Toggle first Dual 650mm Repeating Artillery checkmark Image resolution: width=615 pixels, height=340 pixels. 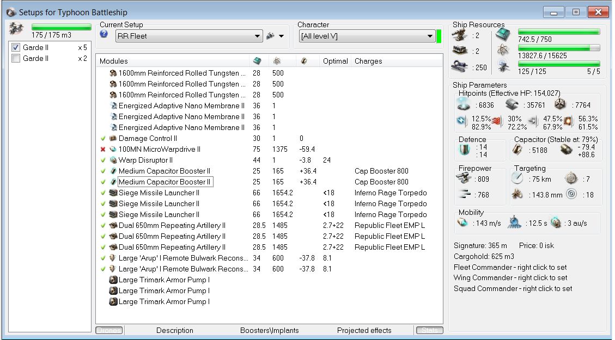click(103, 225)
